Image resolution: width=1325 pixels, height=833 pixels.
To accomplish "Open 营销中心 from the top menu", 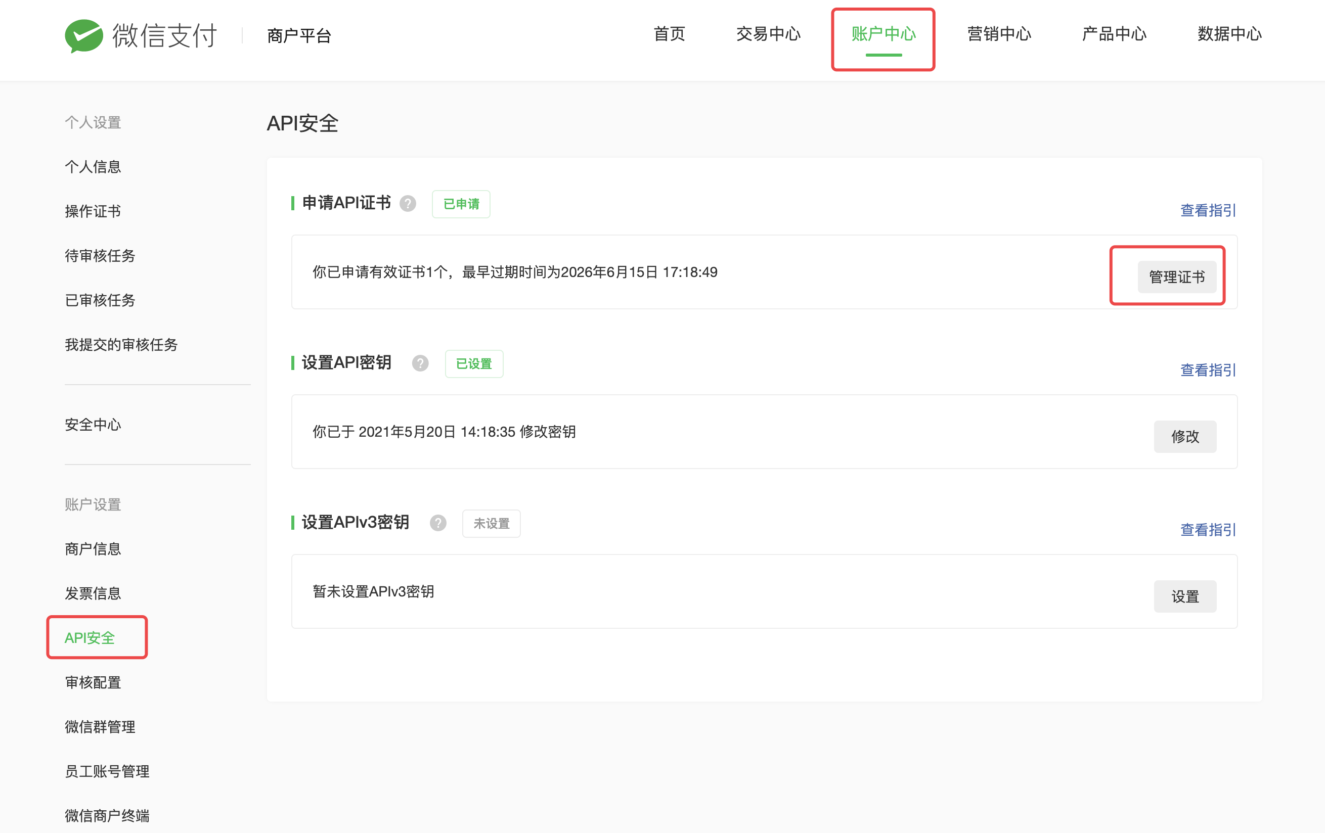I will pos(999,34).
